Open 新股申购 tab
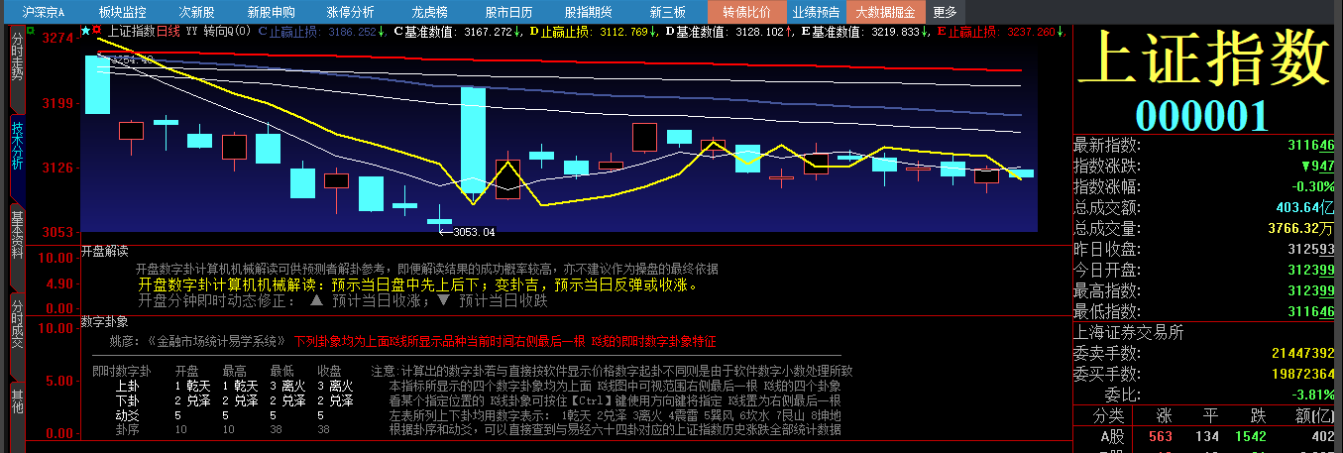This screenshot has height=453, width=1343. 271,12
